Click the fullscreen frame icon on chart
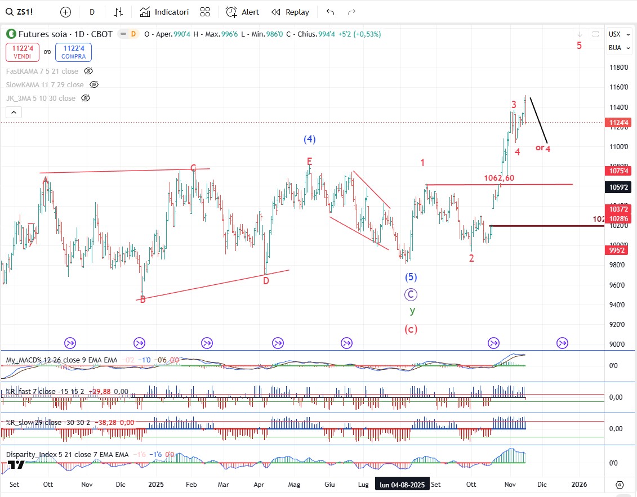 [595, 34]
